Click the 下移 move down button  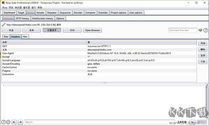(x=203, y=62)
